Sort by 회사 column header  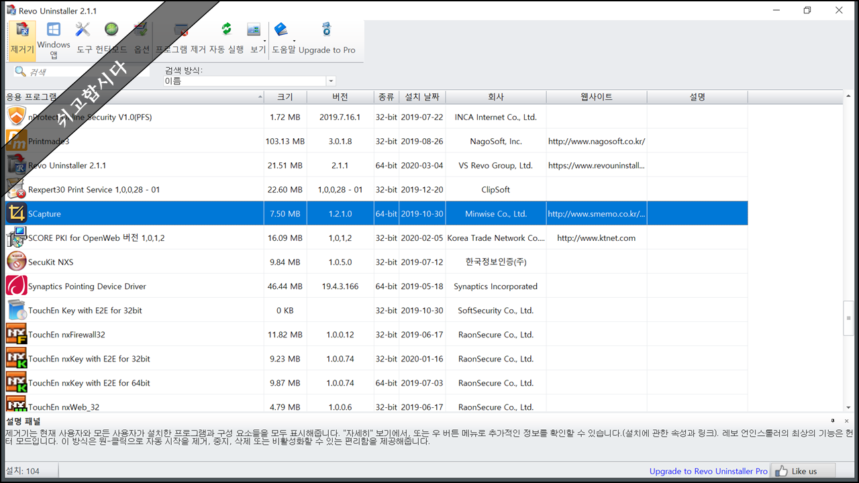pos(496,97)
